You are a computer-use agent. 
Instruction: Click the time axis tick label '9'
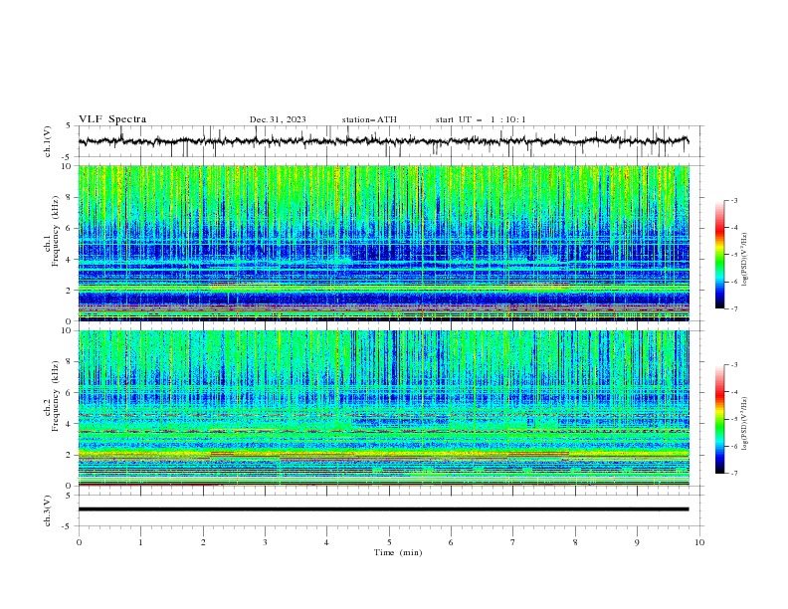(637, 542)
